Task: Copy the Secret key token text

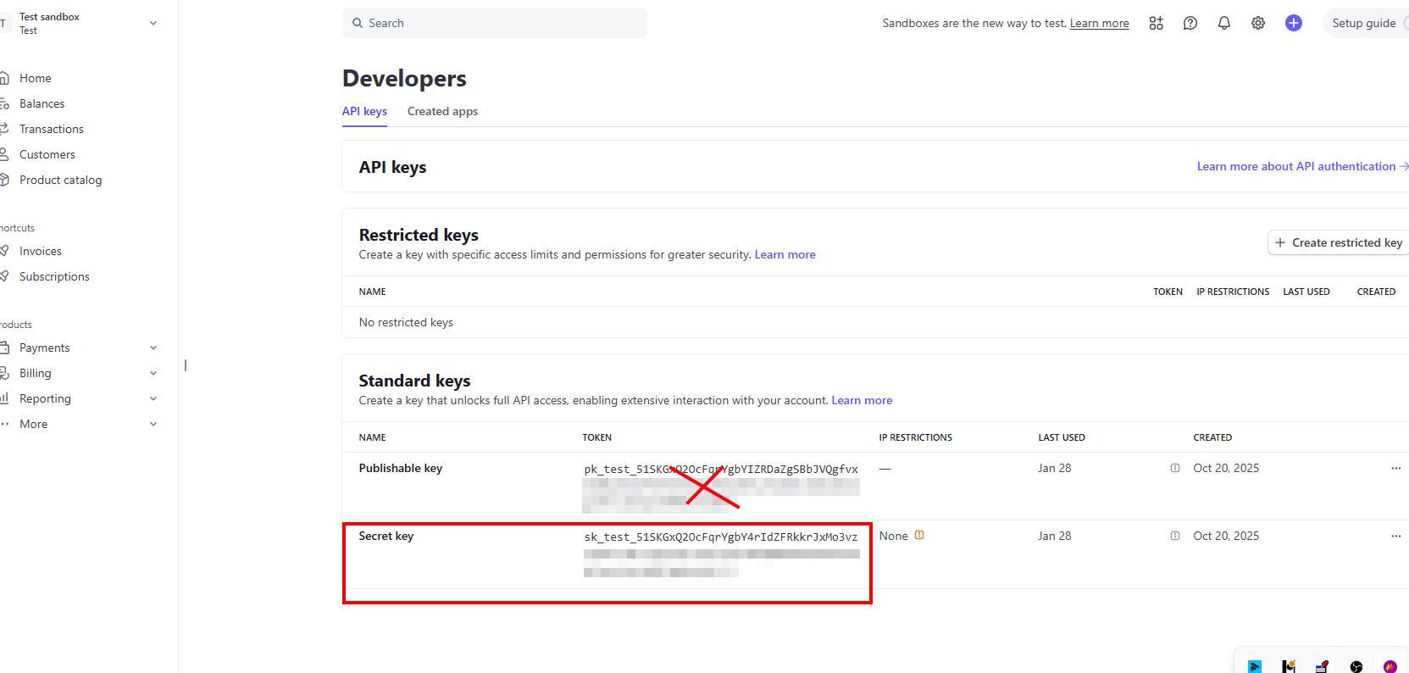Action: 720,537
